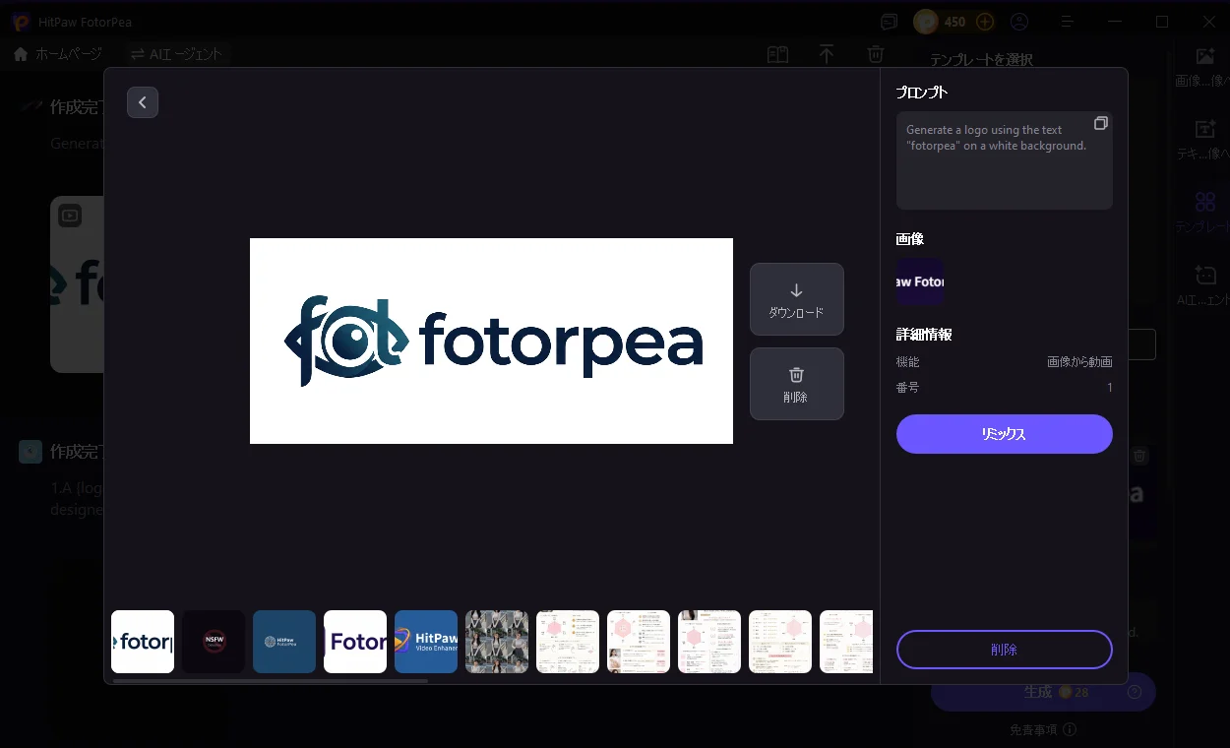Viewport: 1230px width, 748px height.
Task: Select the white fotorpea logo thumbnail in filmstrip
Action: point(143,642)
